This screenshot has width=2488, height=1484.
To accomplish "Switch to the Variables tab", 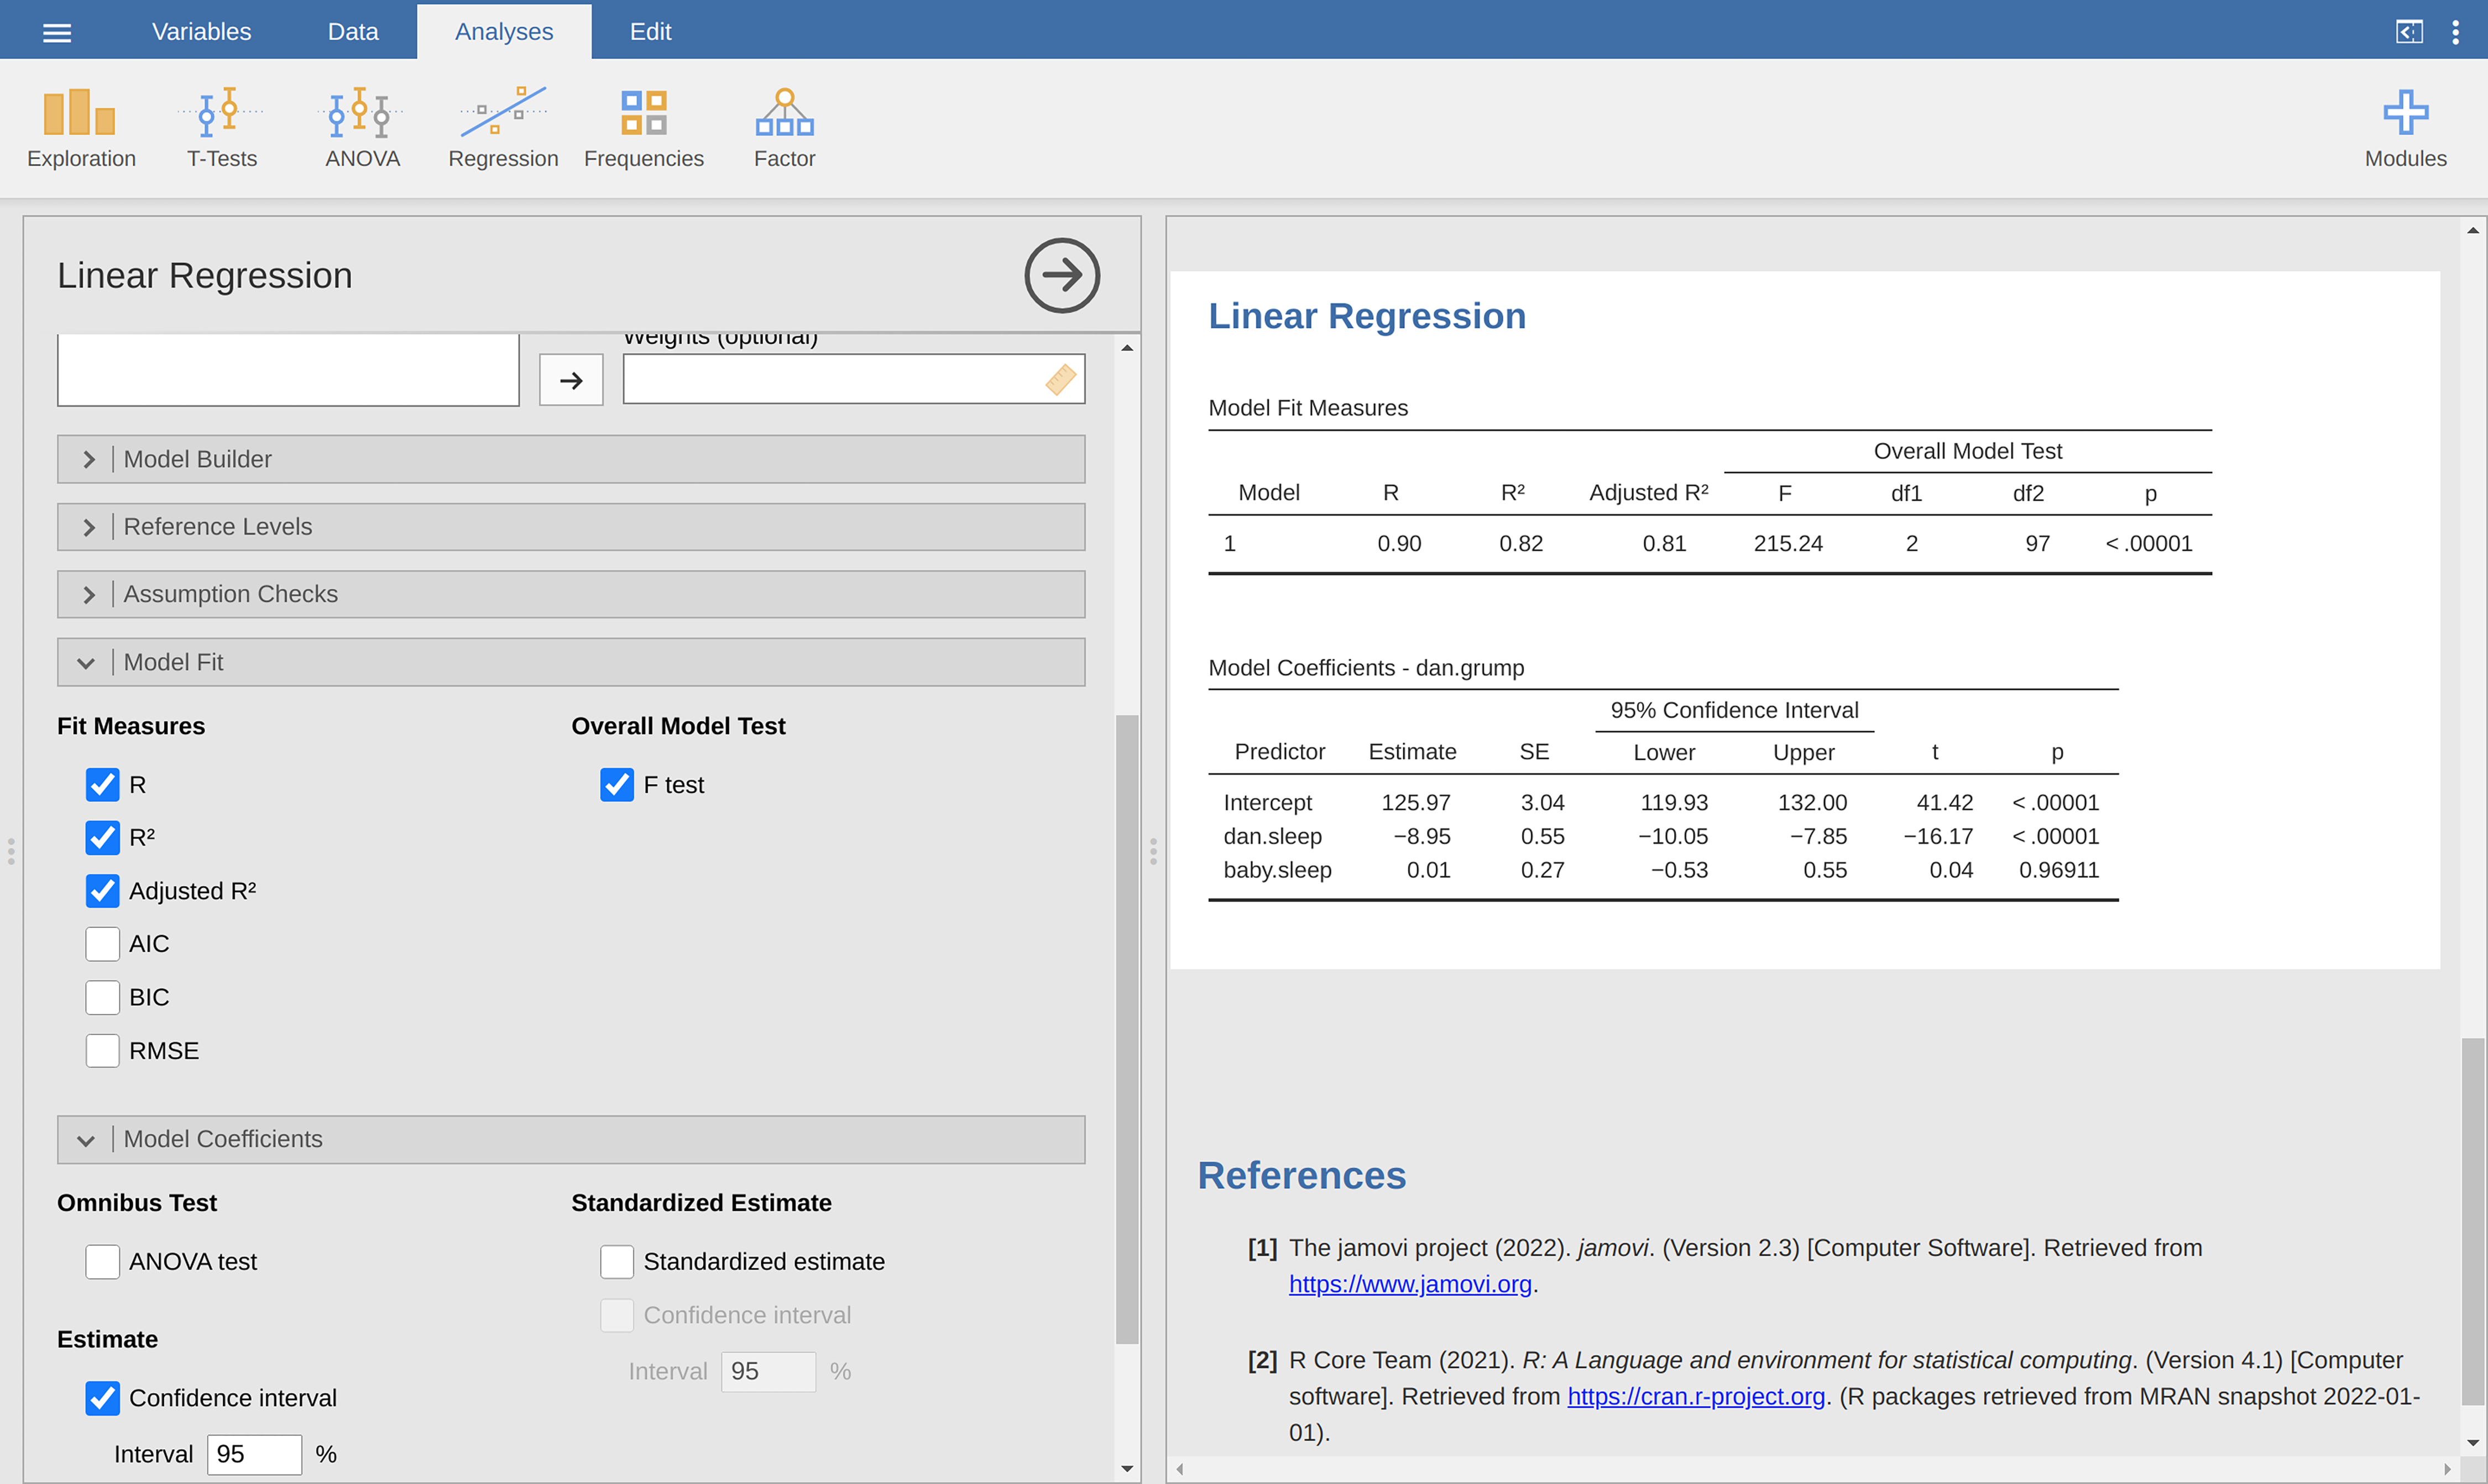I will 201,31.
